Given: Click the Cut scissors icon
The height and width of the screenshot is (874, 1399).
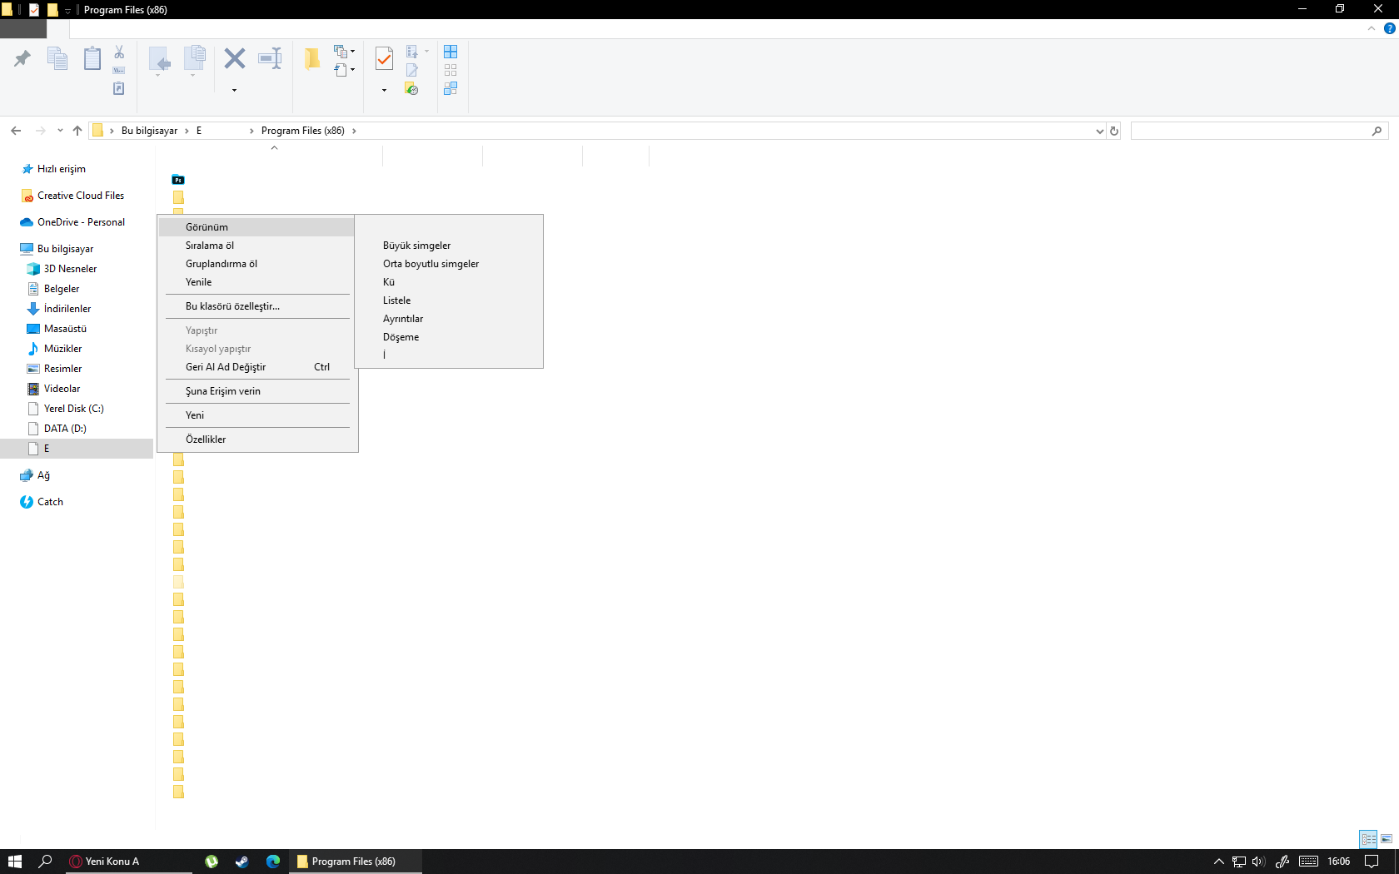Looking at the screenshot, I should [119, 52].
